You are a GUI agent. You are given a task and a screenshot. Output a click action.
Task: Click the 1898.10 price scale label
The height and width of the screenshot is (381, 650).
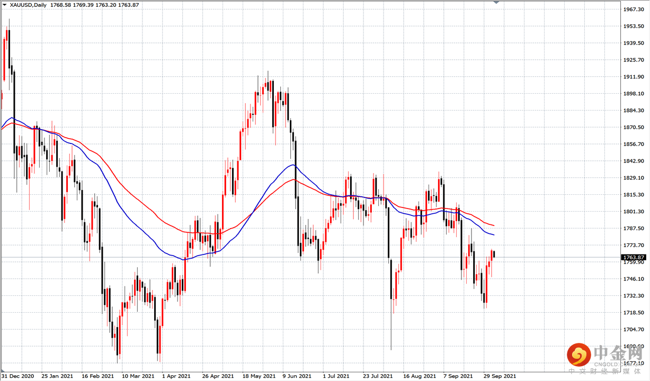[634, 94]
